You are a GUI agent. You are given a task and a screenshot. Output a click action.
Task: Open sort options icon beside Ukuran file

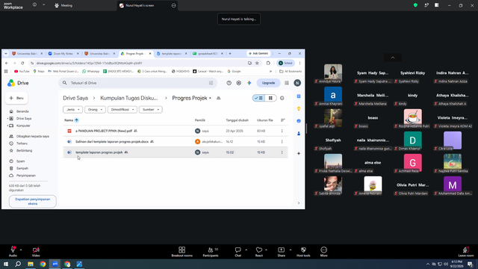(282, 120)
